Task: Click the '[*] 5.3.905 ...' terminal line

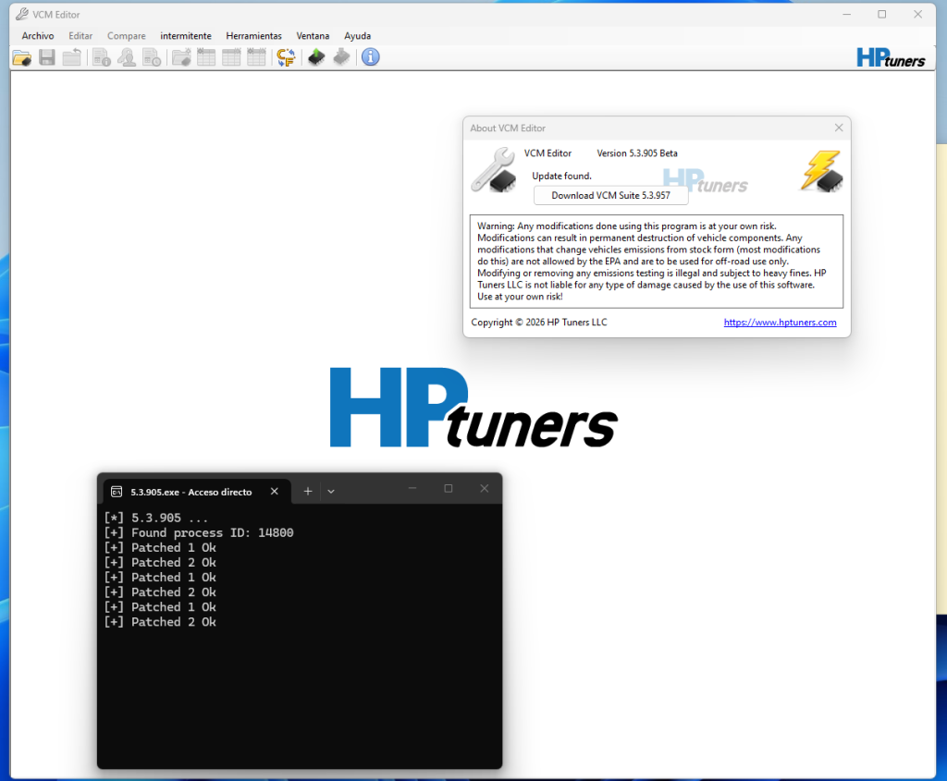Action: (155, 518)
